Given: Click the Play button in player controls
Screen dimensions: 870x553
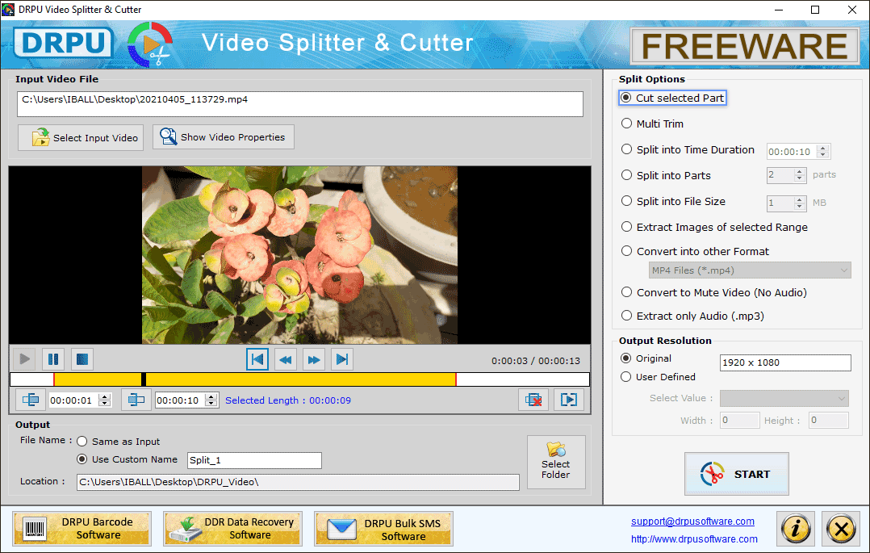Looking at the screenshot, I should pyautogui.click(x=24, y=359).
